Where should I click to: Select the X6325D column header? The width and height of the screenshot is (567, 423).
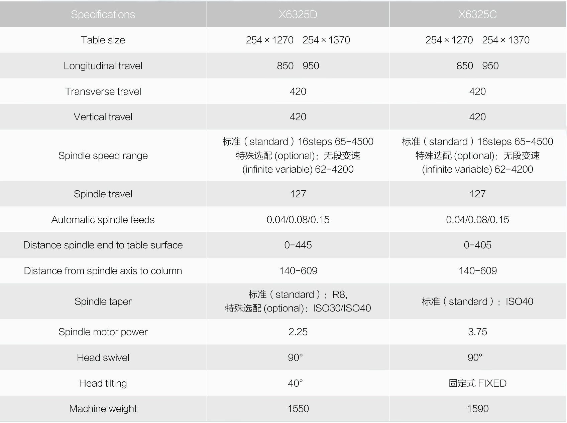click(298, 14)
